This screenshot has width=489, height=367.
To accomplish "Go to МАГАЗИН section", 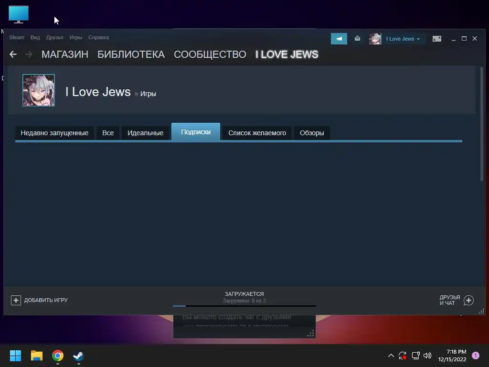I will point(65,54).
